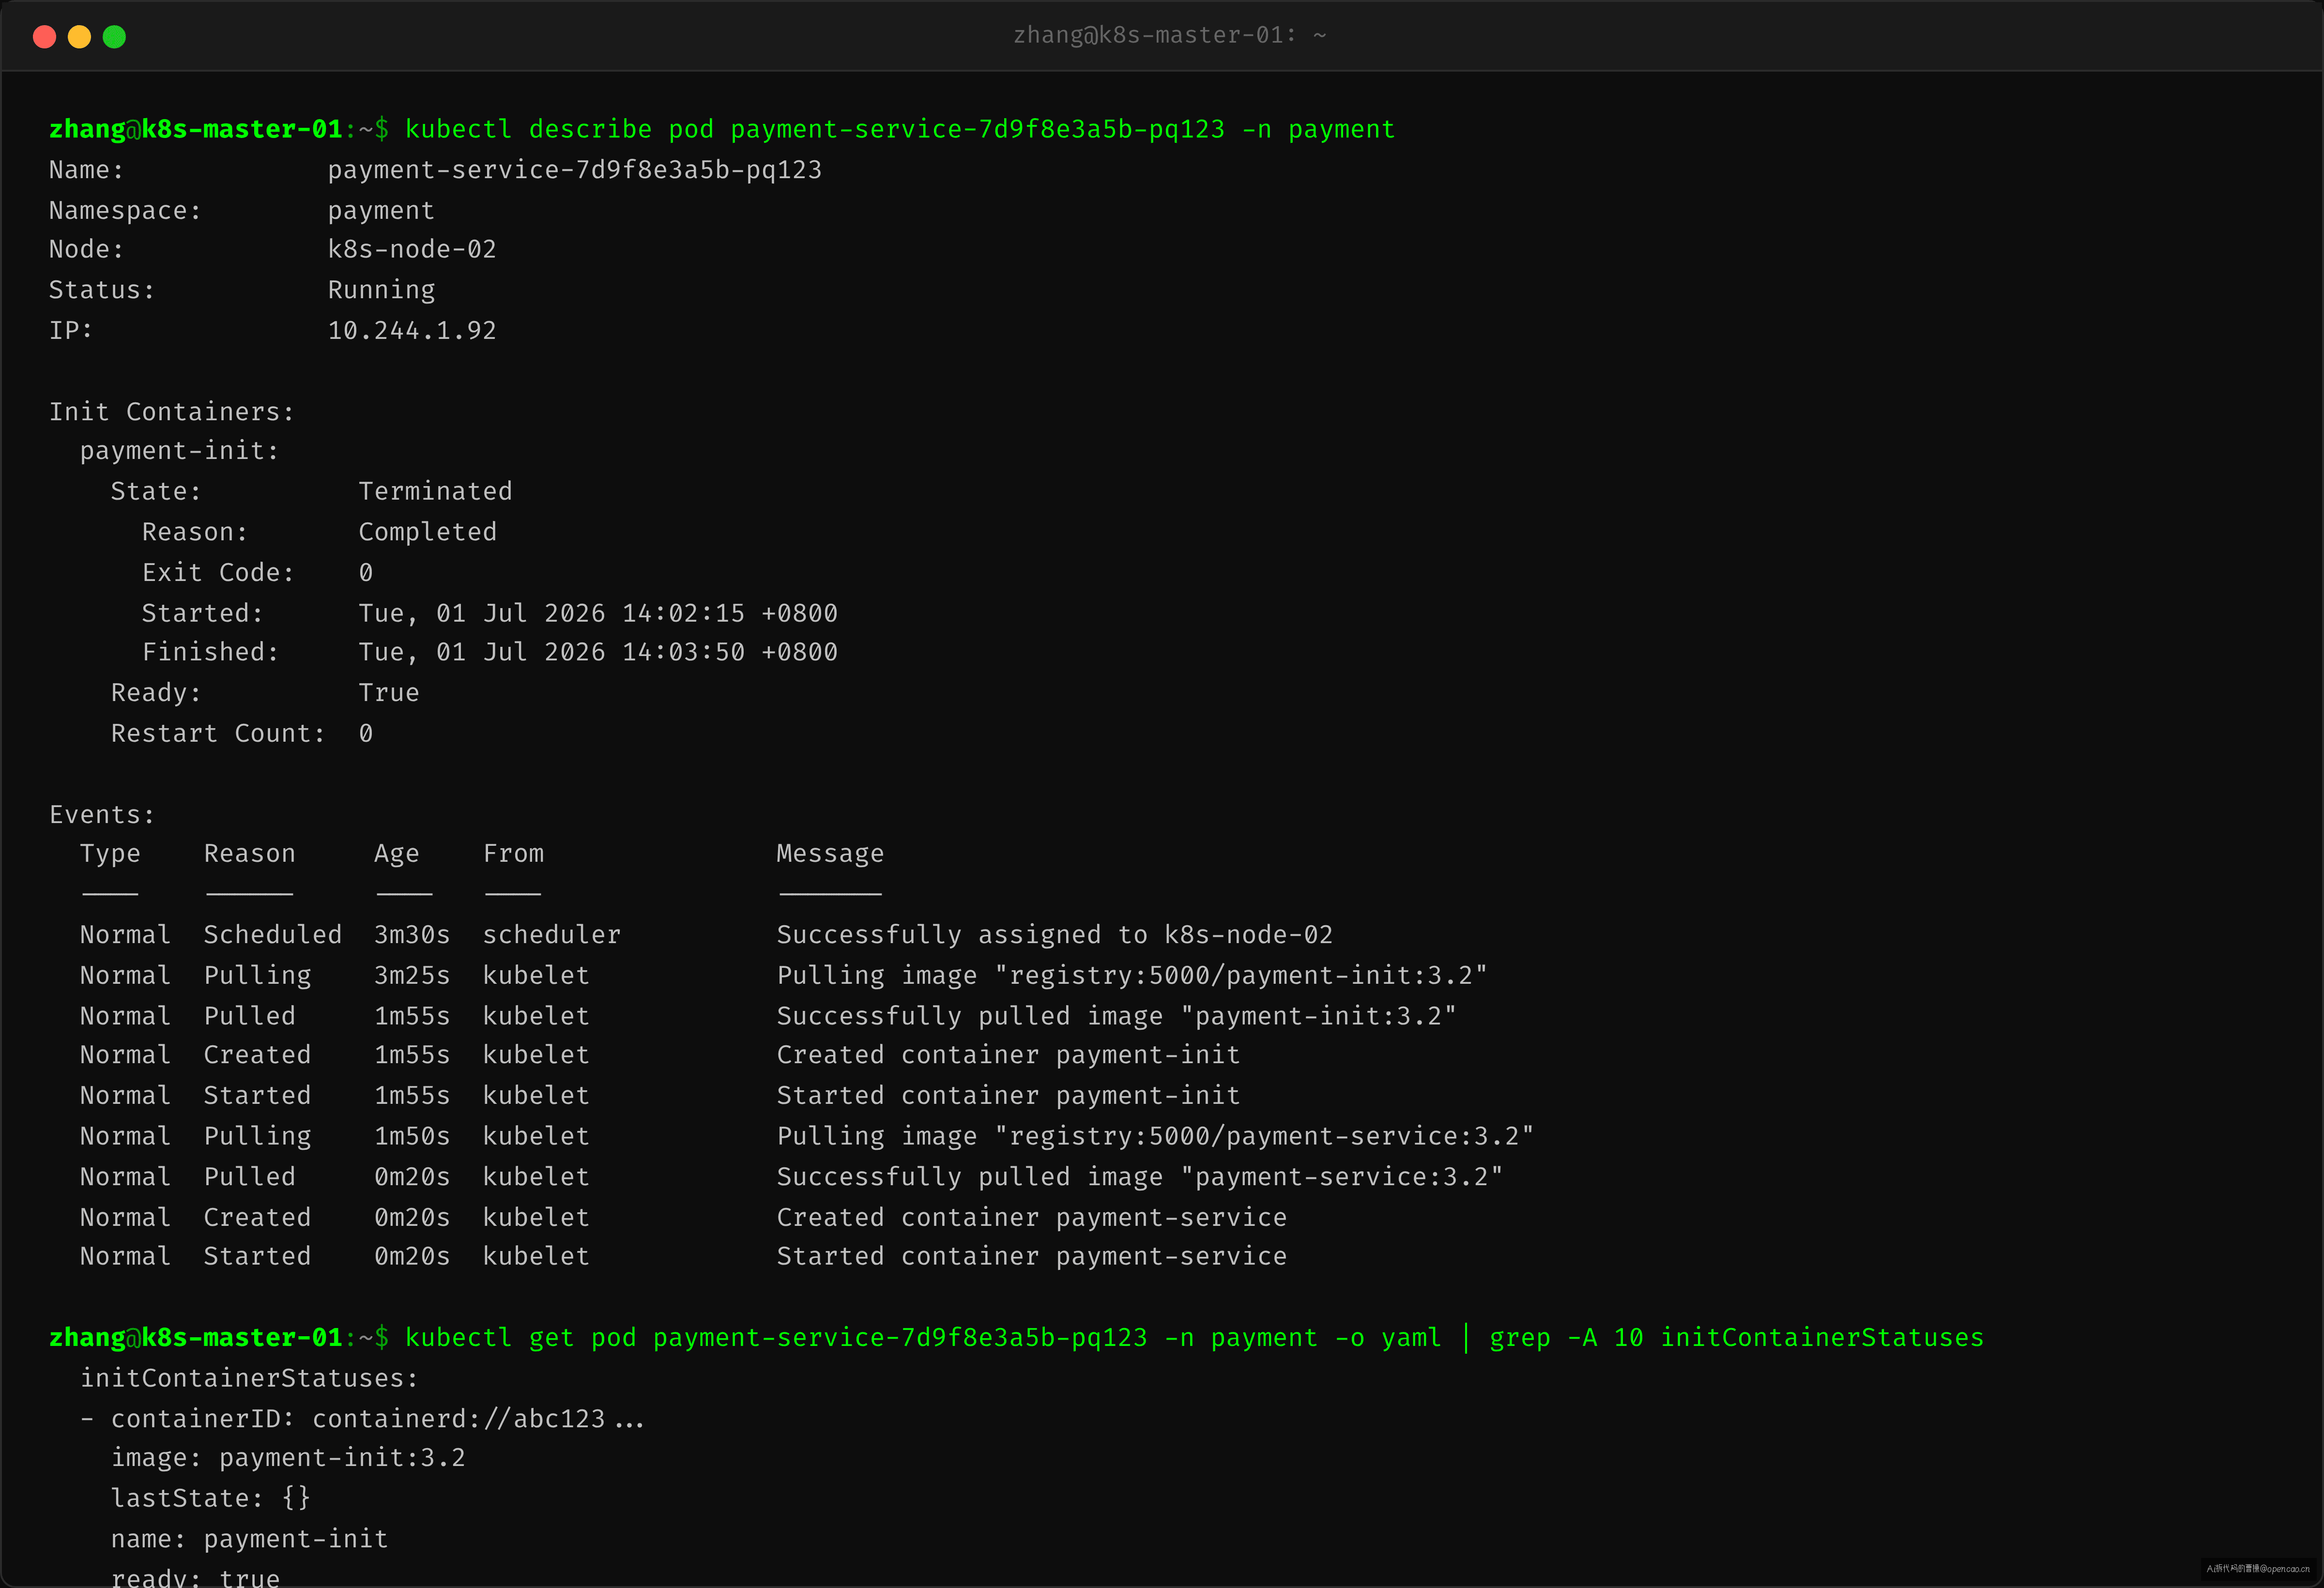This screenshot has height=1588, width=2324.
Task: Click the Scheduled event reason
Action: coord(273,935)
